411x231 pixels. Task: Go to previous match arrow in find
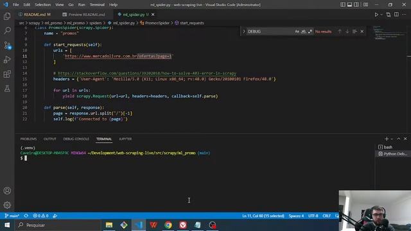pos(340,31)
